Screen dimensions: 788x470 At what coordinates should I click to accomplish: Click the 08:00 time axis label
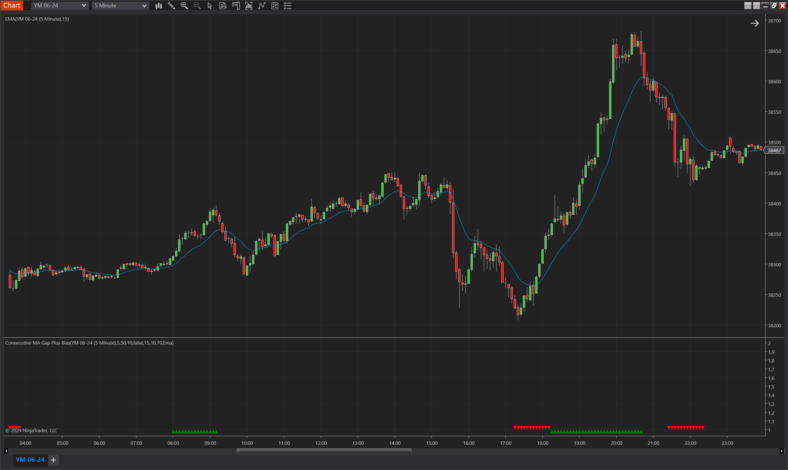(173, 443)
